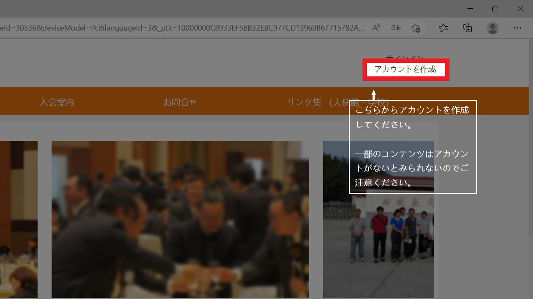Click the URL text in the address bar

coord(181,28)
